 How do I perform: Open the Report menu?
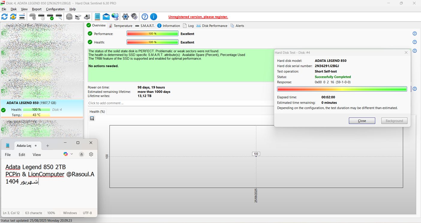point(37,9)
